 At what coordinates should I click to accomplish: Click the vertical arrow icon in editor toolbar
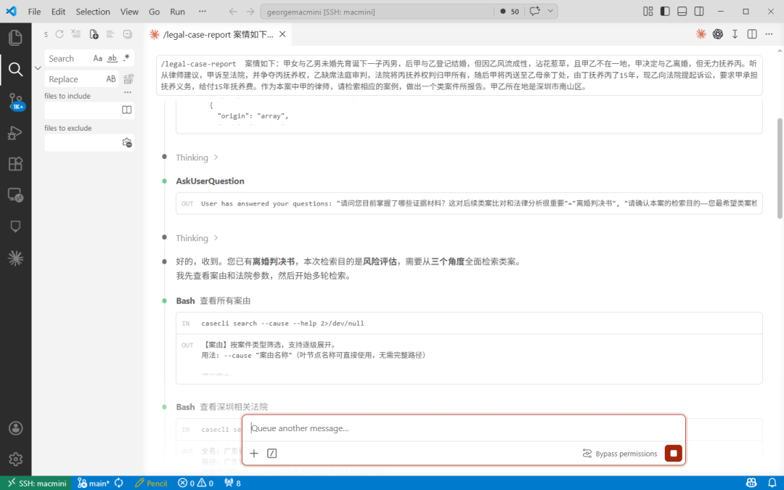click(x=735, y=34)
